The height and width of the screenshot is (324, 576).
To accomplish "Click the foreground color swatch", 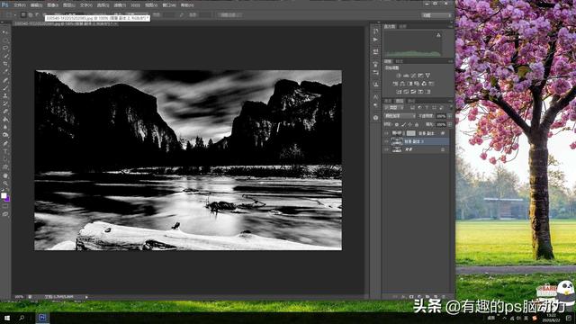I will pos(4,195).
